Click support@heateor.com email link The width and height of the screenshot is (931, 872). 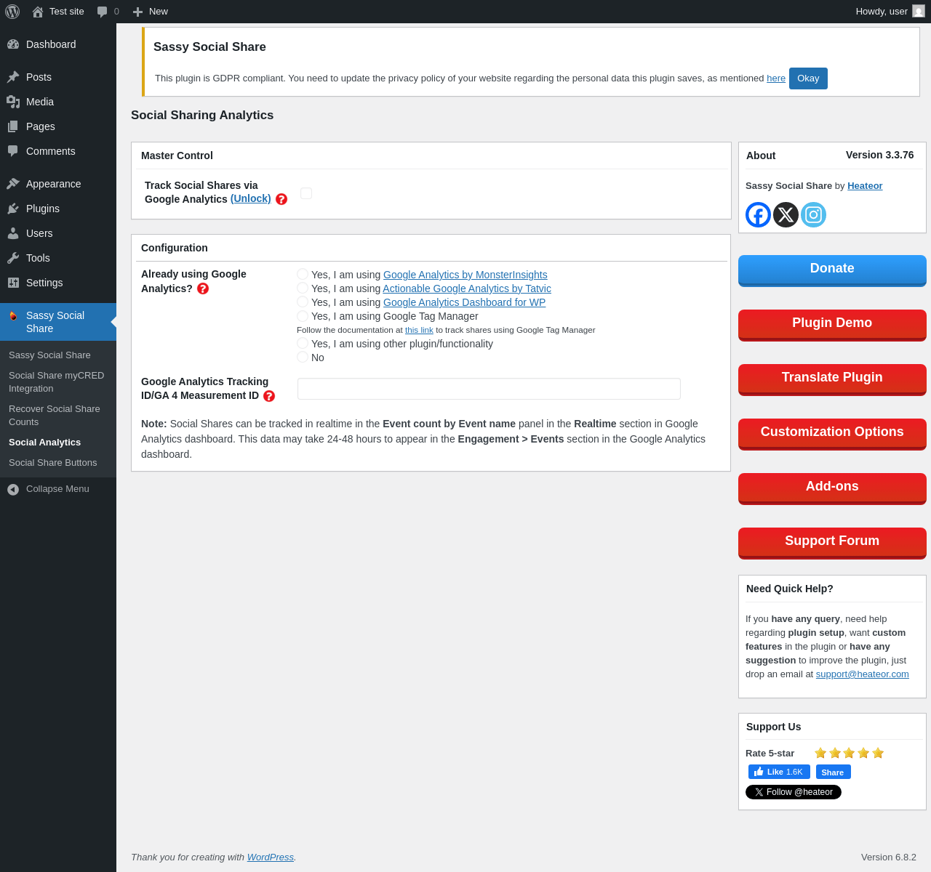(862, 674)
